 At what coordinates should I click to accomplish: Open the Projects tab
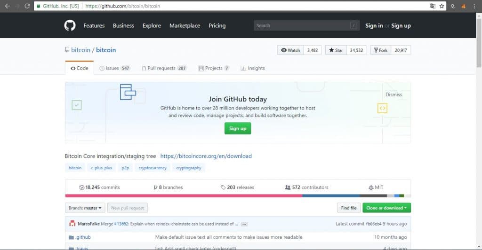click(x=214, y=68)
